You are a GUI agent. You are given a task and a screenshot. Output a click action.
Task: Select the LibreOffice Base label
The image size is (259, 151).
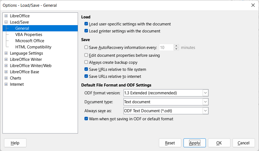pos(24,72)
